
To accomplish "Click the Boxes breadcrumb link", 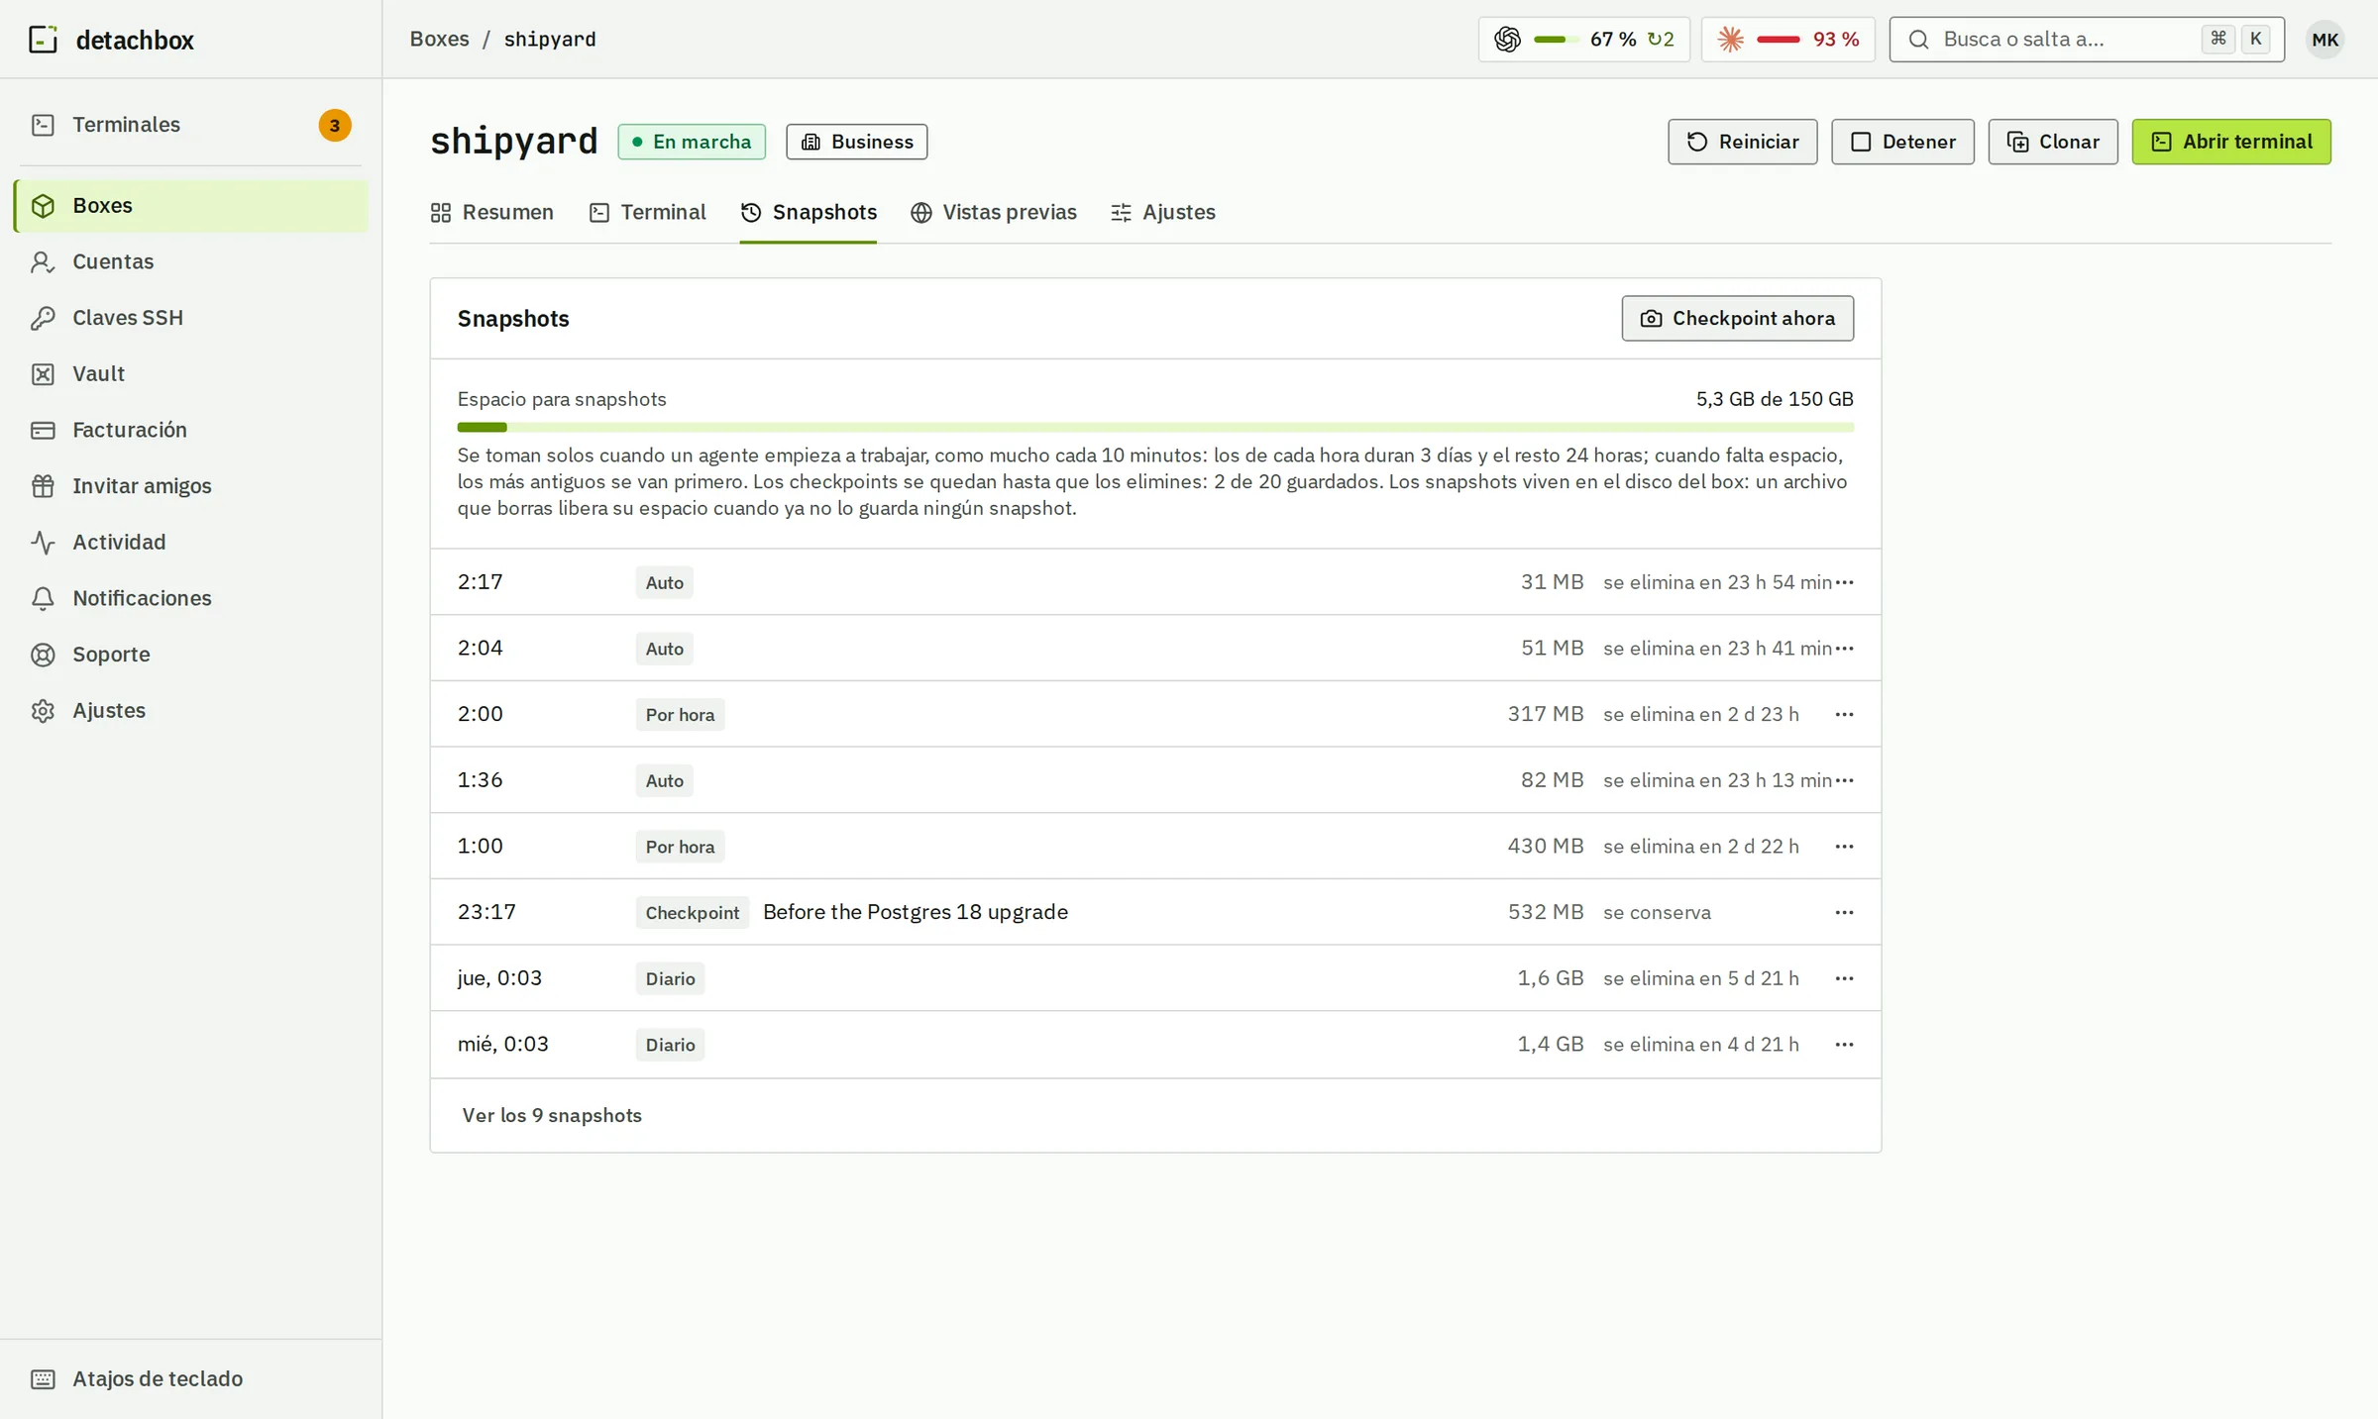I will [x=439, y=39].
